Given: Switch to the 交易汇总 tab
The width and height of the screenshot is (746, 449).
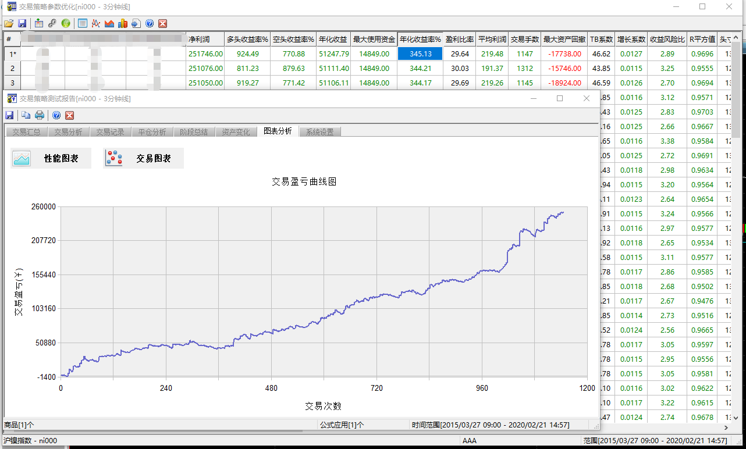Looking at the screenshot, I should point(26,132).
